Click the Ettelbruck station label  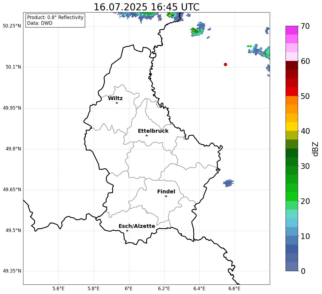pyautogui.click(x=153, y=131)
